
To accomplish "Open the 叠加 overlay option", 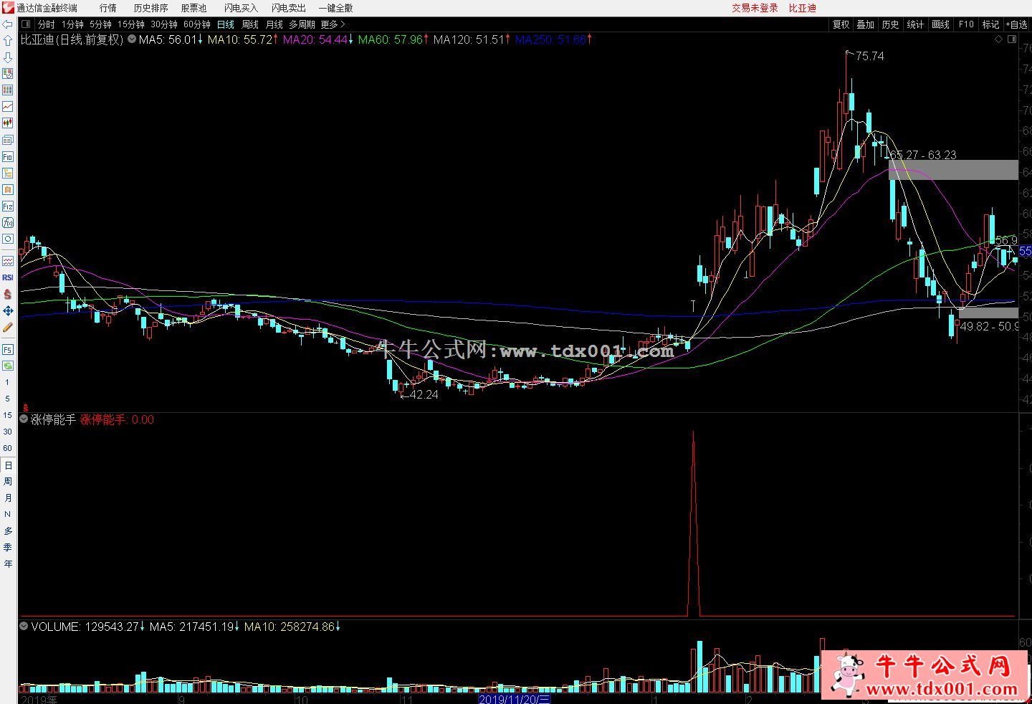I will click(866, 24).
